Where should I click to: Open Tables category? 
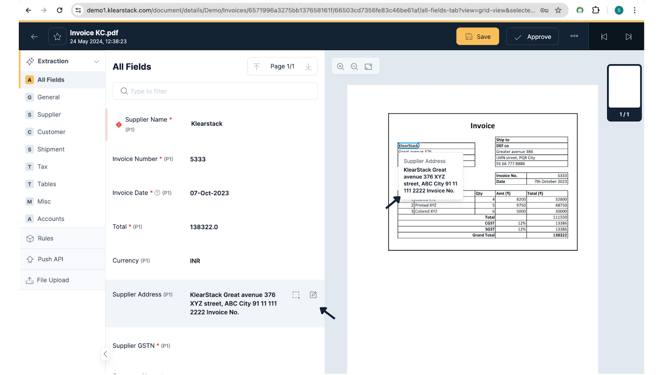pos(63,184)
